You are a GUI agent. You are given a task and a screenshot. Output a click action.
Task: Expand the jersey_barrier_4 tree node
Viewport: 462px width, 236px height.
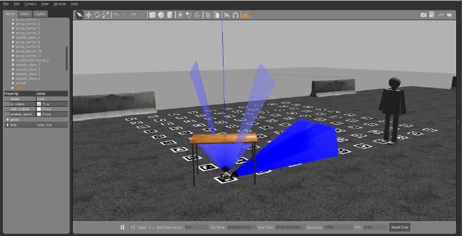tap(13, 28)
